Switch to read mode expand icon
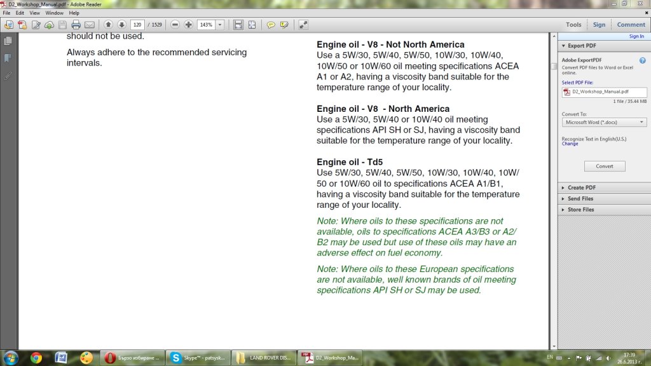651x366 pixels. (x=303, y=25)
